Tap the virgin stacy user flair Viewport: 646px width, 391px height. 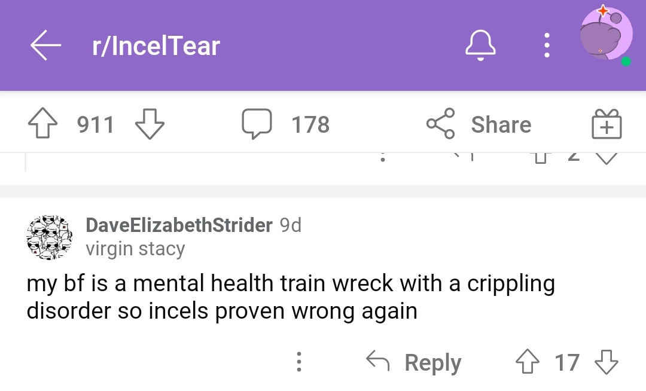(135, 249)
